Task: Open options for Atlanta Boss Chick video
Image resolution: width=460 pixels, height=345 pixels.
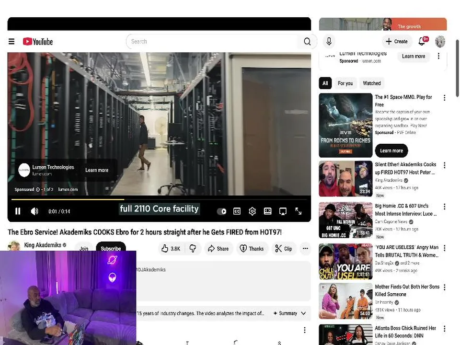Action: tap(445, 329)
